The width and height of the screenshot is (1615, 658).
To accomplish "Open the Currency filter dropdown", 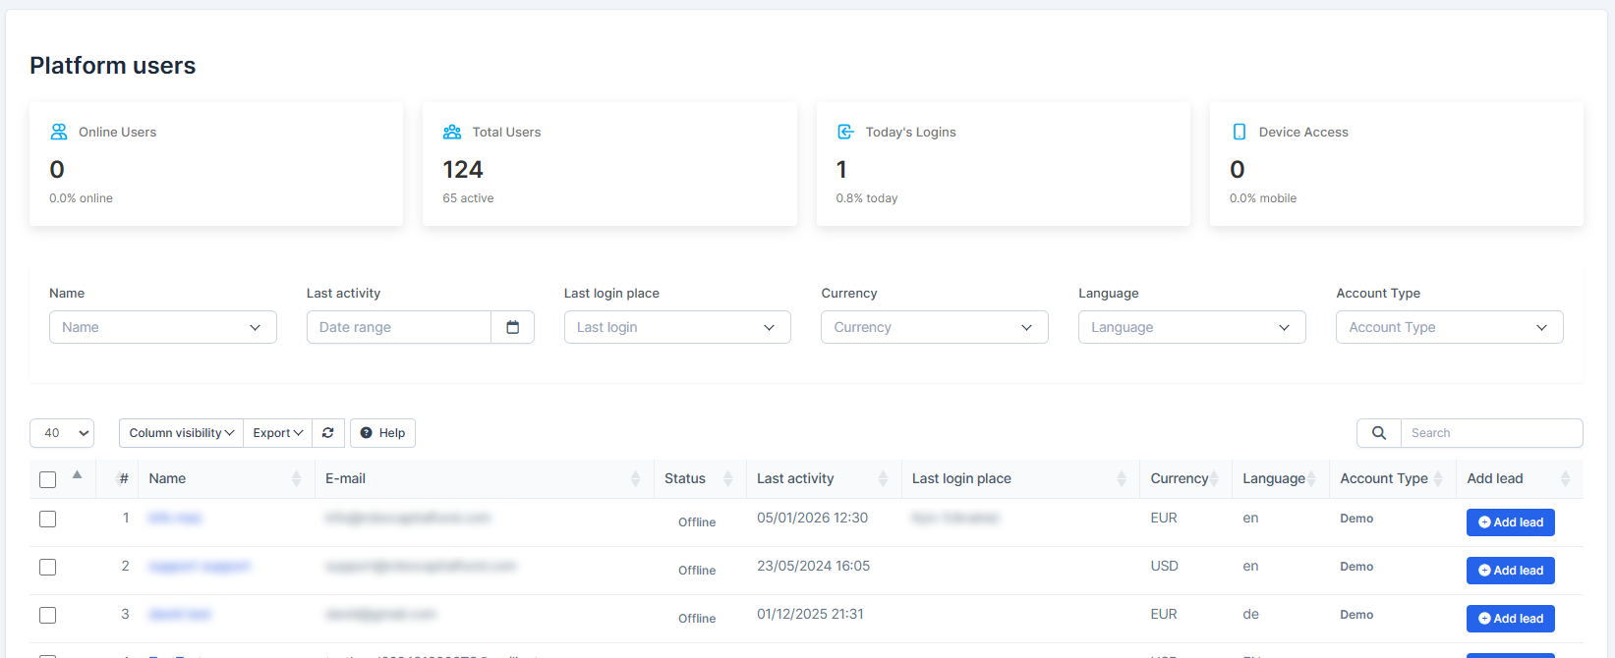I will click(x=934, y=327).
